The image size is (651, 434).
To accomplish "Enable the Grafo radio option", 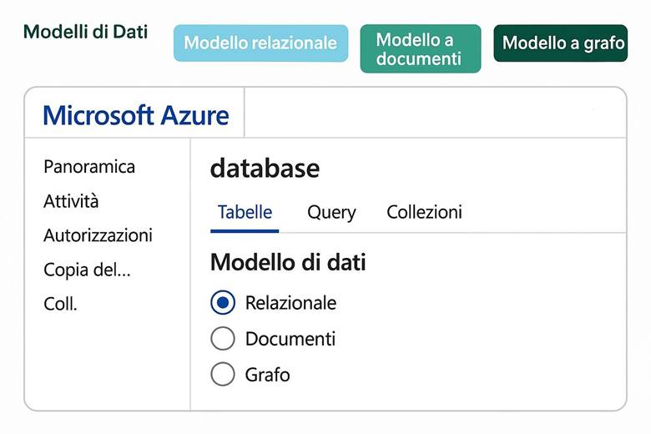I will pos(223,375).
